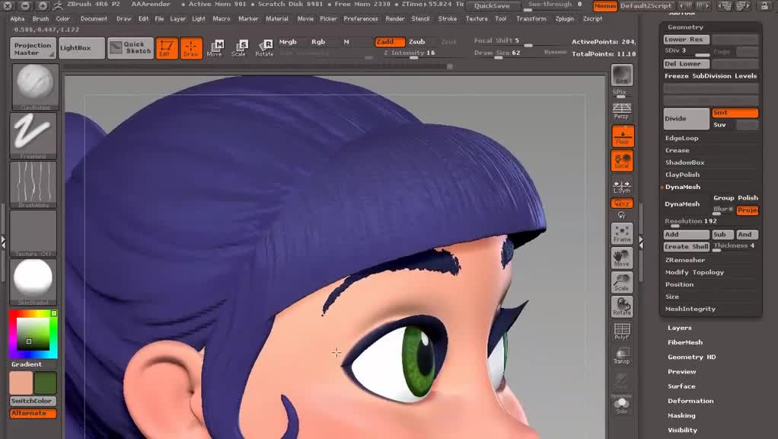Toggle the L.Sym local symmetry icon
This screenshot has height=439, width=778.
coord(622,186)
